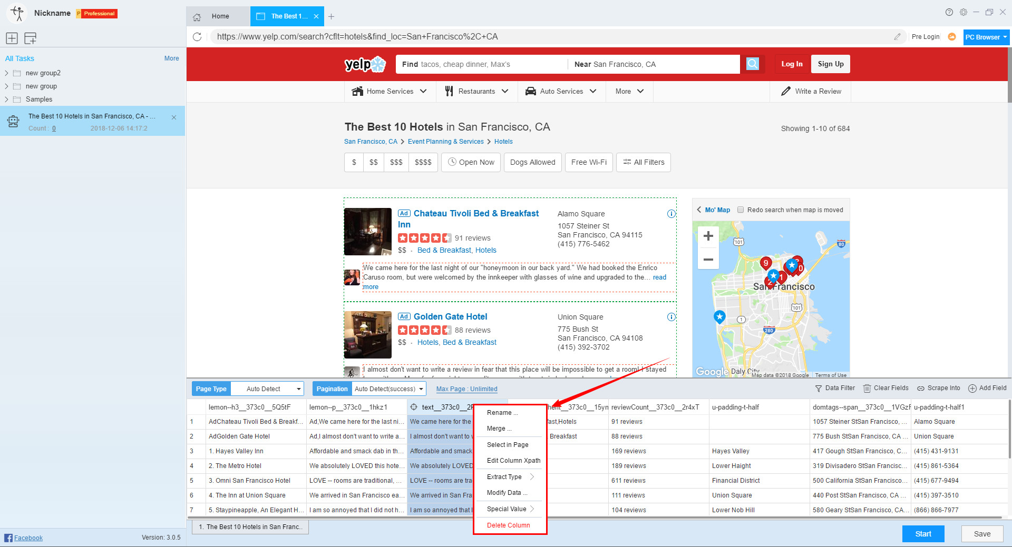Click info icon for Chateau Tivoli listing
The height and width of the screenshot is (547, 1012).
point(671,214)
